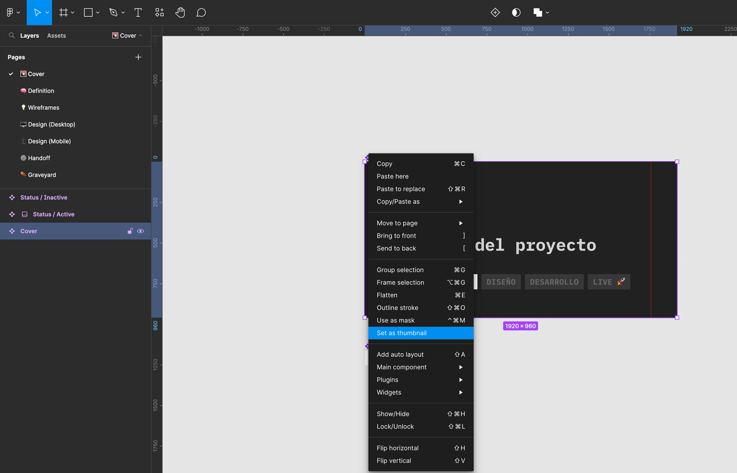This screenshot has height=473, width=737.
Task: Open Boolean operations dropdown chevron
Action: (x=547, y=13)
